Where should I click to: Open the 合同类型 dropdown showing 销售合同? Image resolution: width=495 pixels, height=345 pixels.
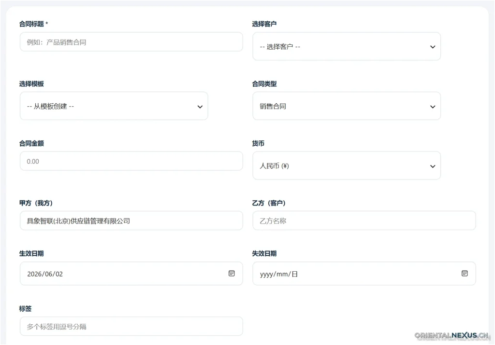coord(346,106)
